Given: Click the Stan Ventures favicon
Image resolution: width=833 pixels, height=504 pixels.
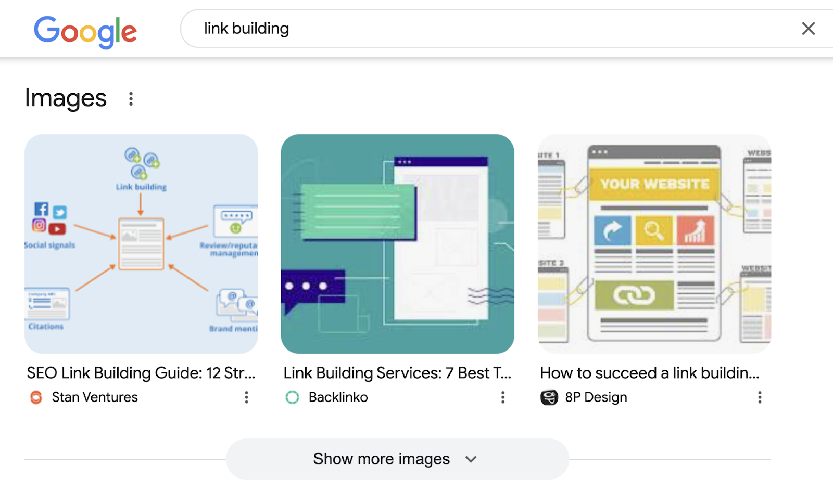Looking at the screenshot, I should pos(36,397).
